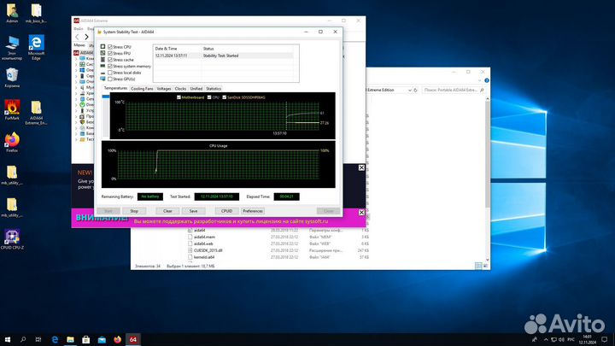Uncheck Stress cache
The image size is (615, 346).
point(110,60)
